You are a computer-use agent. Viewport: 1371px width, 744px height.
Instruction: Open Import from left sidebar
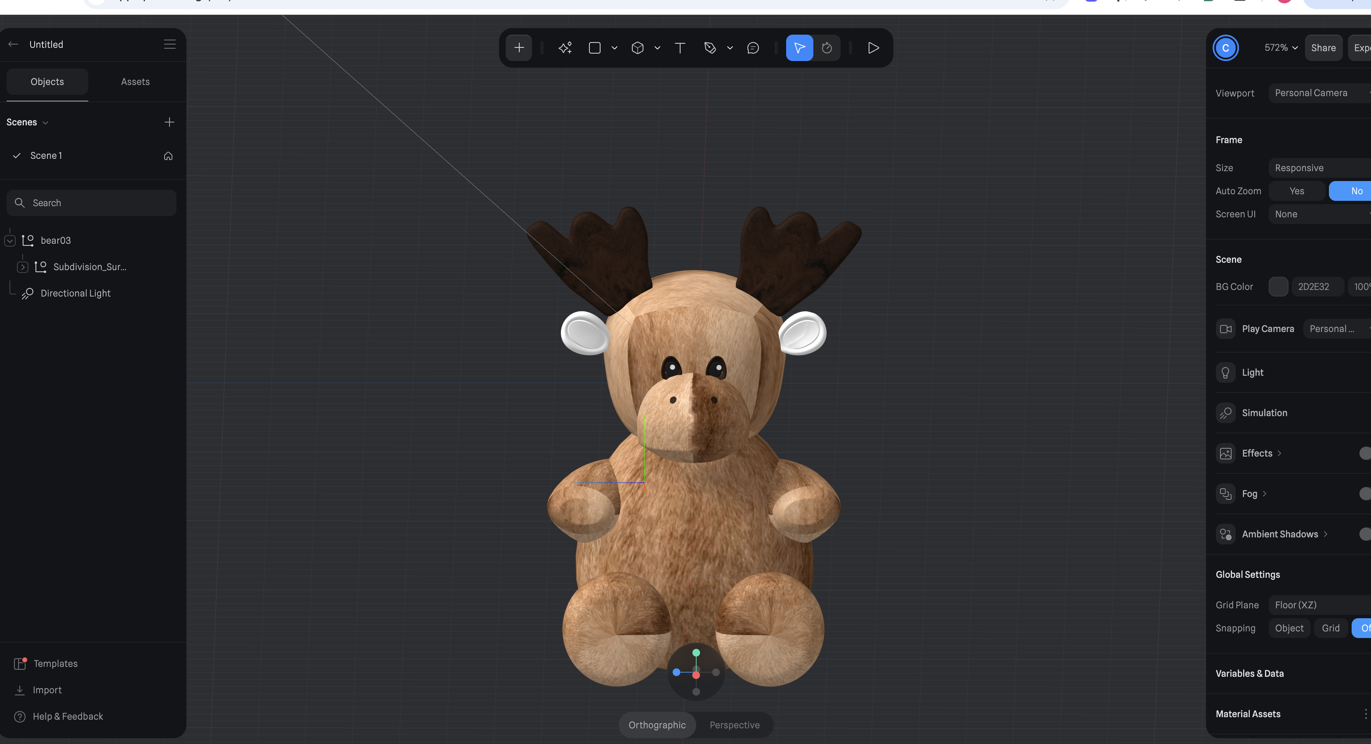[x=47, y=690]
